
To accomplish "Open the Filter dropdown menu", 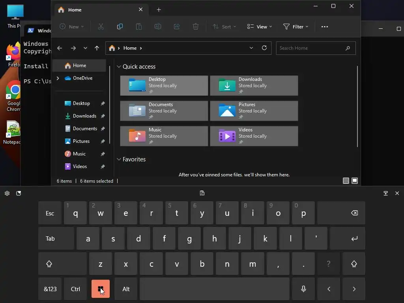I will [x=296, y=26].
